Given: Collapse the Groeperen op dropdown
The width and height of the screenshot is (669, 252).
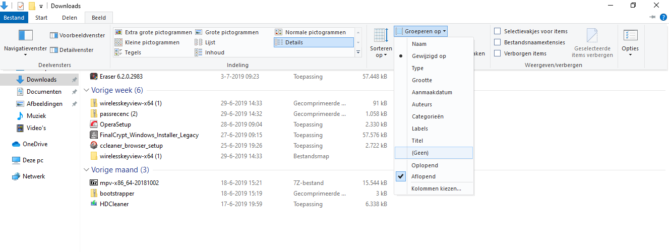Looking at the screenshot, I should (420, 31).
